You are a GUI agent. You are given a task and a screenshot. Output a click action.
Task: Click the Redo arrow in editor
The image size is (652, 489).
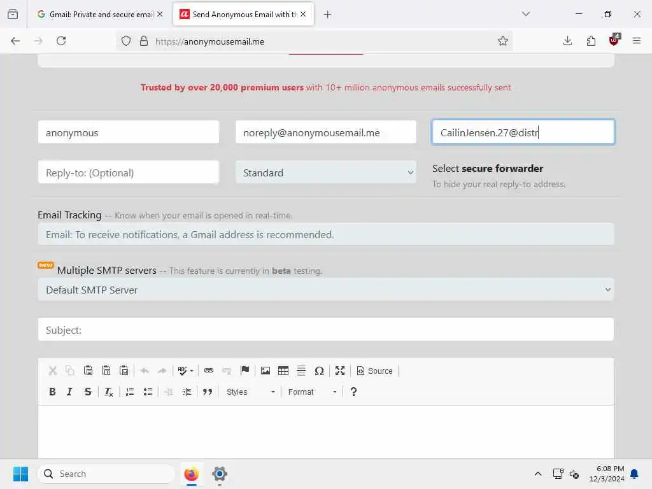click(x=162, y=371)
